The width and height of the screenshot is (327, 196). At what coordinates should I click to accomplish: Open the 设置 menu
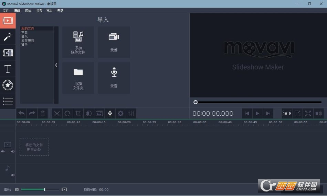point(39,11)
